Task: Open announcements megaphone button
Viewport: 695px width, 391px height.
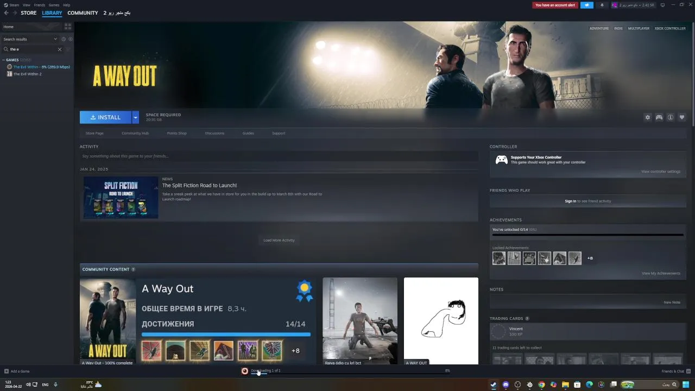Action: click(x=587, y=5)
